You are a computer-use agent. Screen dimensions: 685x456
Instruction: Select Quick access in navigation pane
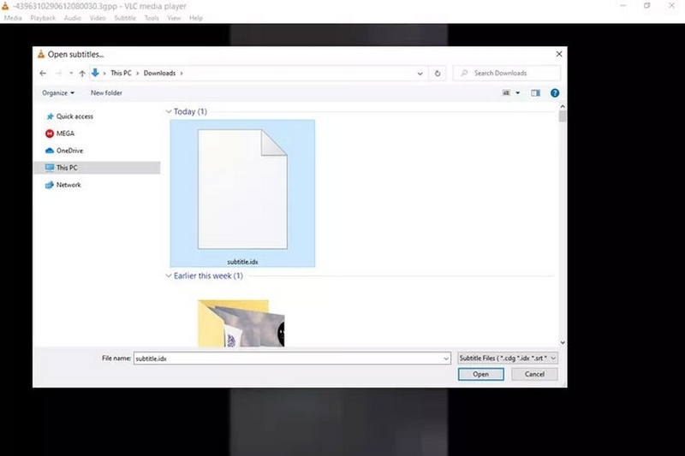[x=70, y=116]
